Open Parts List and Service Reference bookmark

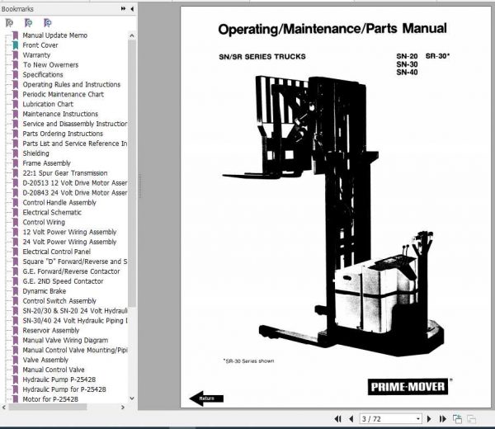click(74, 144)
